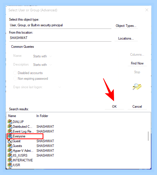Open Days since last logon dropdown

[60, 87]
